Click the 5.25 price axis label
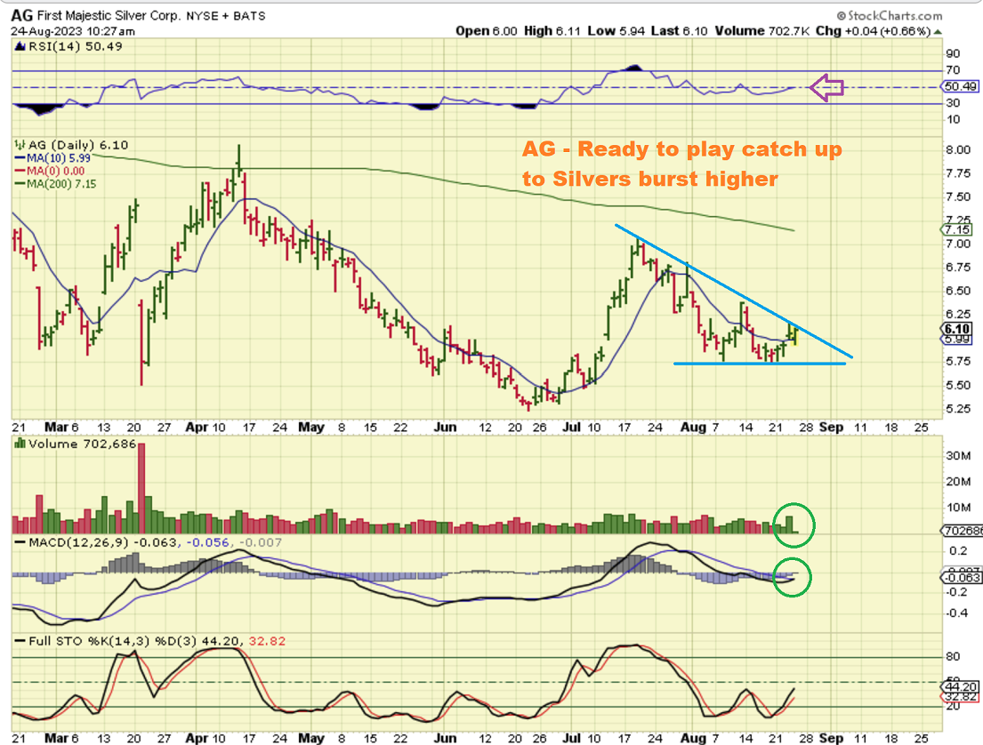 coord(958,409)
